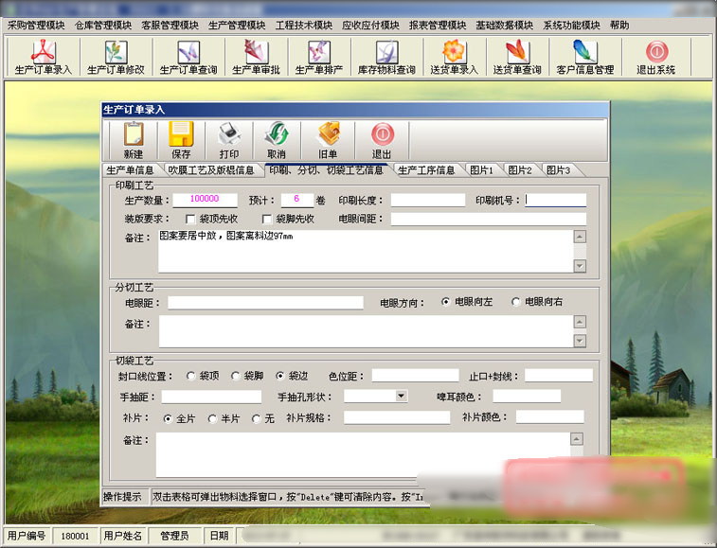Click 旧单 icon in dialog toolbar

click(x=328, y=140)
